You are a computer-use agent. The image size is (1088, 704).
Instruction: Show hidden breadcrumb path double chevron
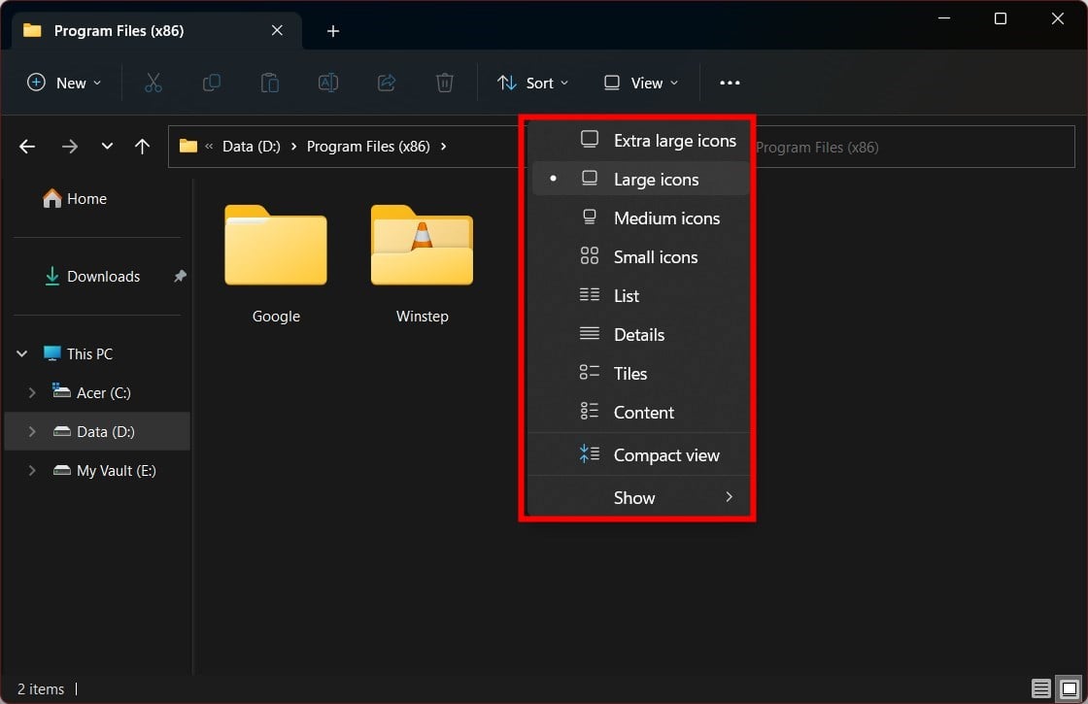209,147
